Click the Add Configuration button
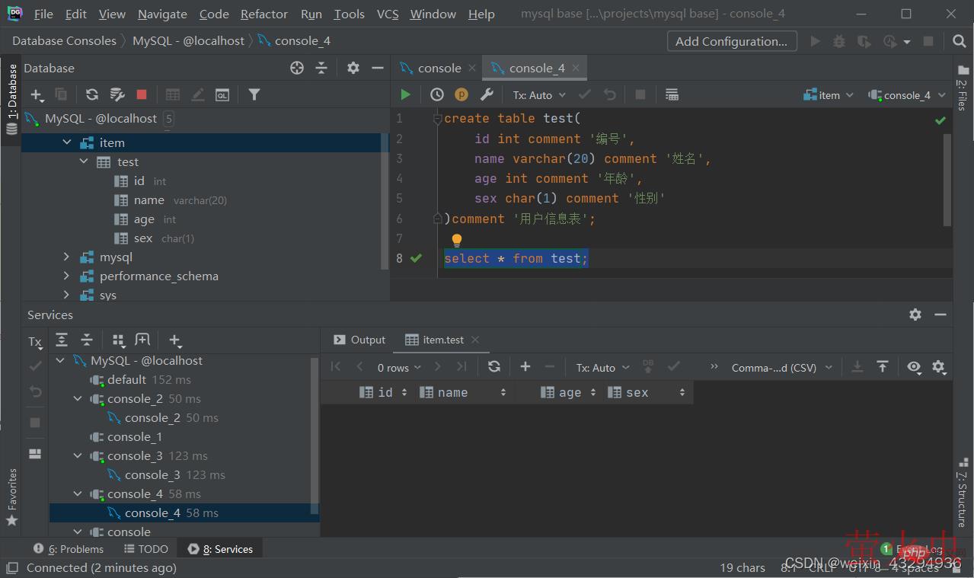 point(731,41)
